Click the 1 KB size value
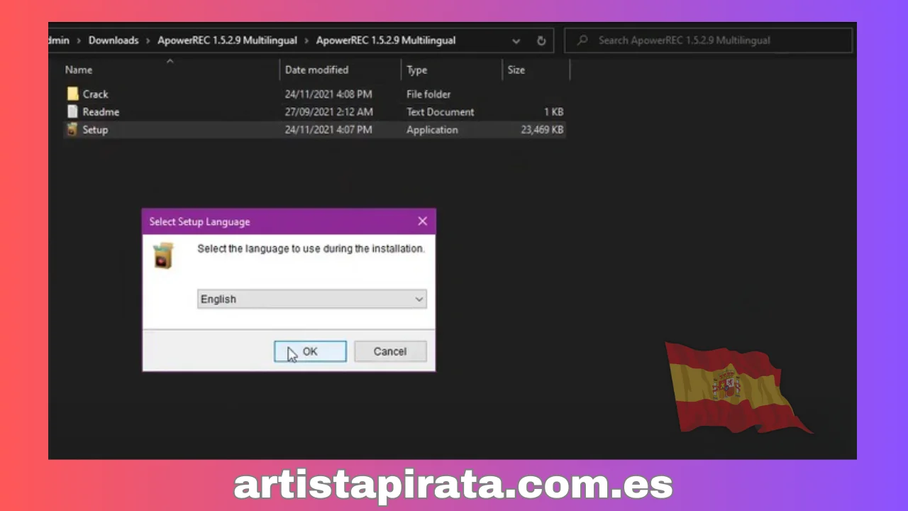 pyautogui.click(x=554, y=111)
